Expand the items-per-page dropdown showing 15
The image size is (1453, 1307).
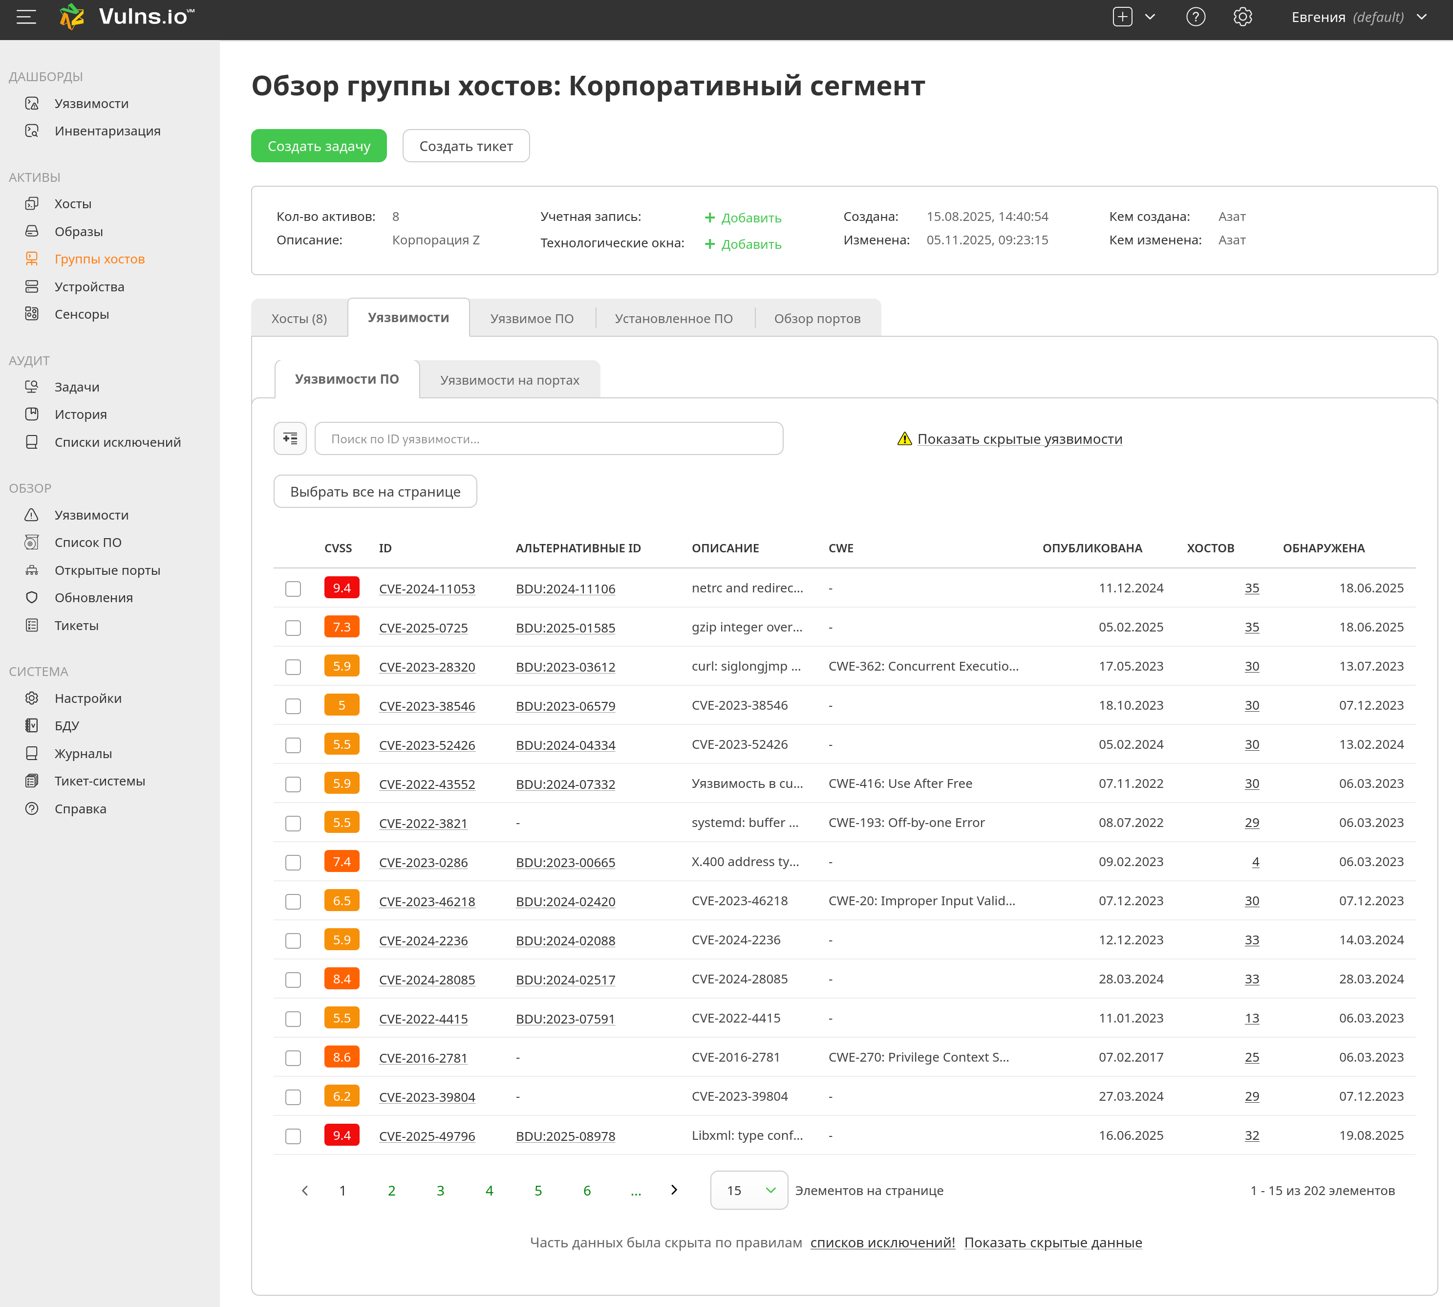tap(749, 1190)
